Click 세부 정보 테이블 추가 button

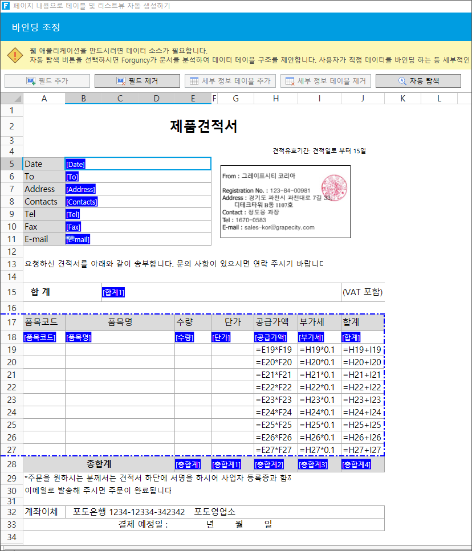(230, 81)
